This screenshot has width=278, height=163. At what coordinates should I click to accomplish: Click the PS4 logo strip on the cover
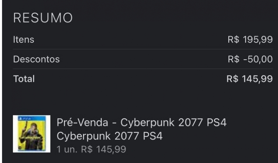[32, 119]
